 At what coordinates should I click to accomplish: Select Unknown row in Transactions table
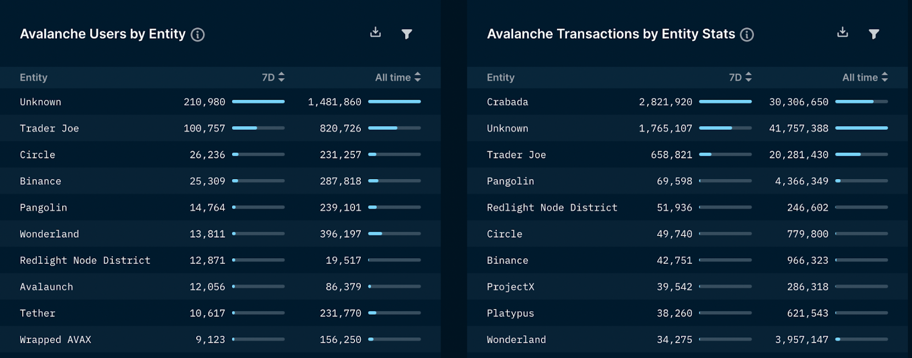687,128
